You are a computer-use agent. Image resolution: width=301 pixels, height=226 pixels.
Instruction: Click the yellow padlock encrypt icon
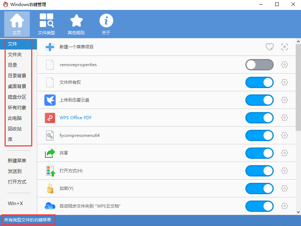50,189
